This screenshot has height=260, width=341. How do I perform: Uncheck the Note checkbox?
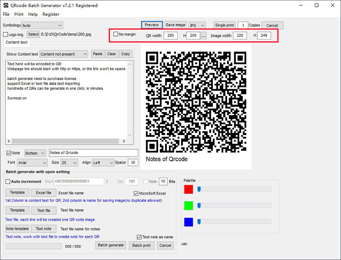tap(9, 153)
